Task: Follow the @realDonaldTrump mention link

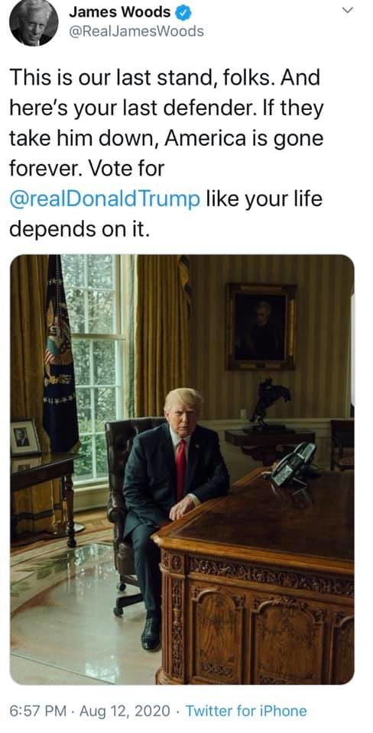Action: pos(105,199)
